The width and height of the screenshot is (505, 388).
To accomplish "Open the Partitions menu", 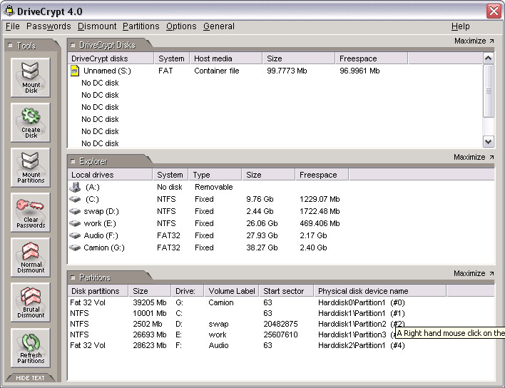I will [141, 26].
